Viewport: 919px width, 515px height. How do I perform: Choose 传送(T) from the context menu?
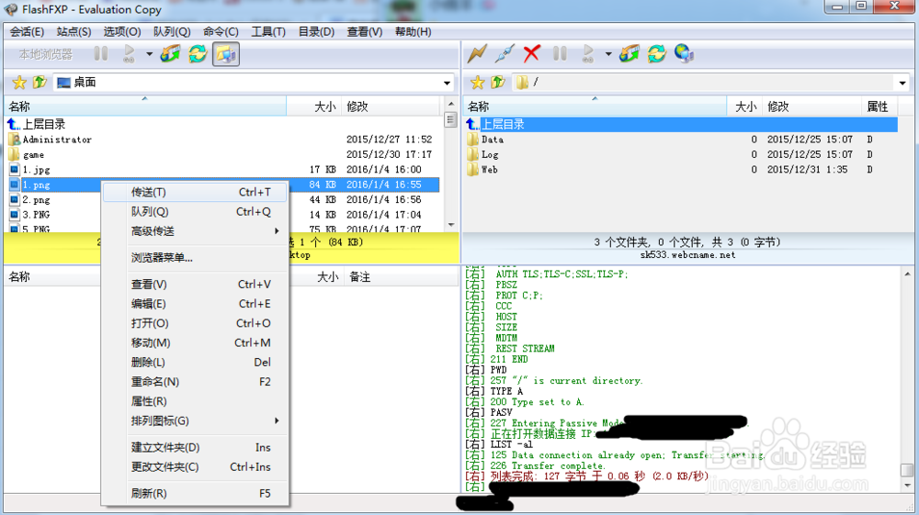click(195, 192)
